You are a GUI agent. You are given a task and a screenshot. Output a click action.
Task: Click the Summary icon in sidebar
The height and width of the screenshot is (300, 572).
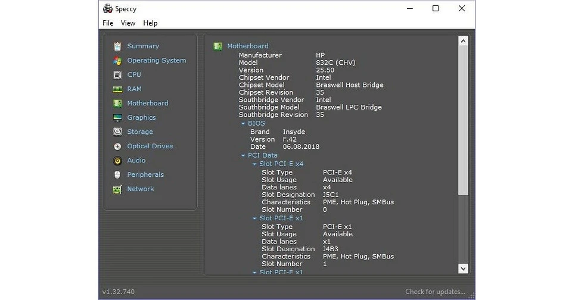click(117, 46)
